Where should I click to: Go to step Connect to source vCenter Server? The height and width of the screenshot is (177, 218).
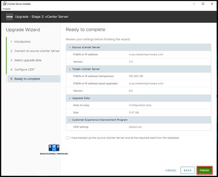[x=35, y=51]
